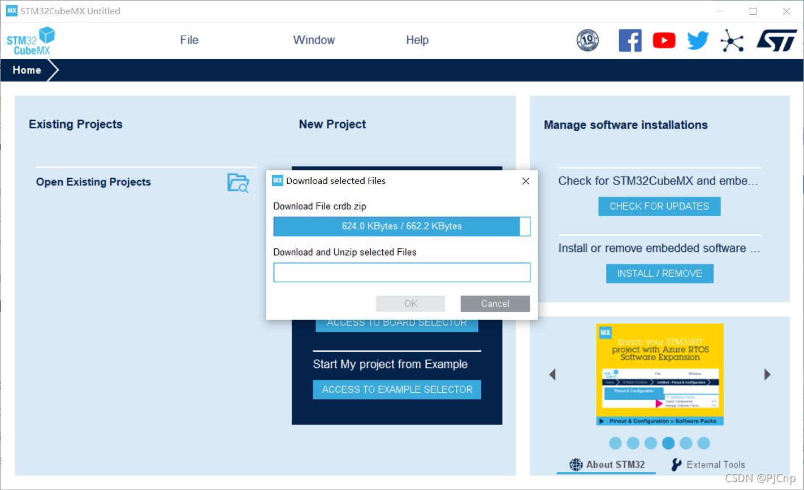804x490 pixels.
Task: Click the CHECK FOR UPDATES button
Action: 659,207
